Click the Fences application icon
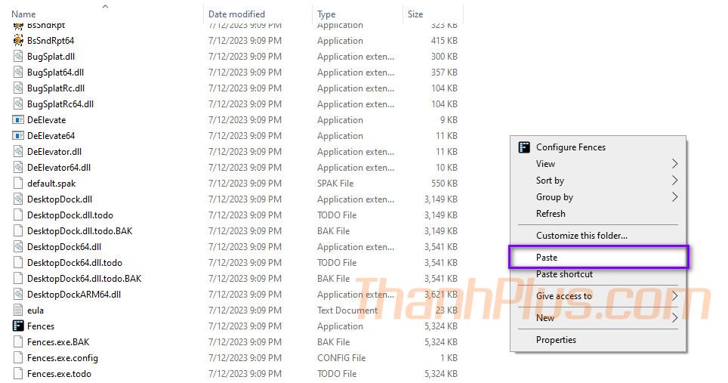 tap(18, 326)
